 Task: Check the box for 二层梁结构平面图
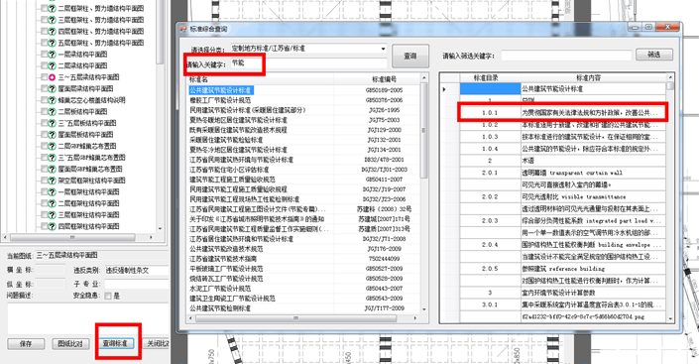click(x=44, y=66)
